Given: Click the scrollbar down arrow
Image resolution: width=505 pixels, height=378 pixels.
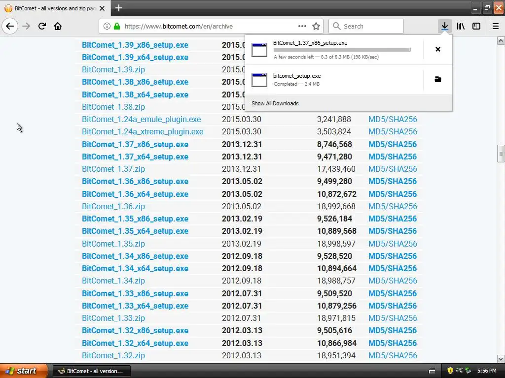Looking at the screenshot, I should (x=501, y=359).
